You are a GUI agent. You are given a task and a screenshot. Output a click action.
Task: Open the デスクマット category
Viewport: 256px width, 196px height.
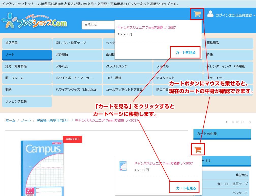pos(178,78)
